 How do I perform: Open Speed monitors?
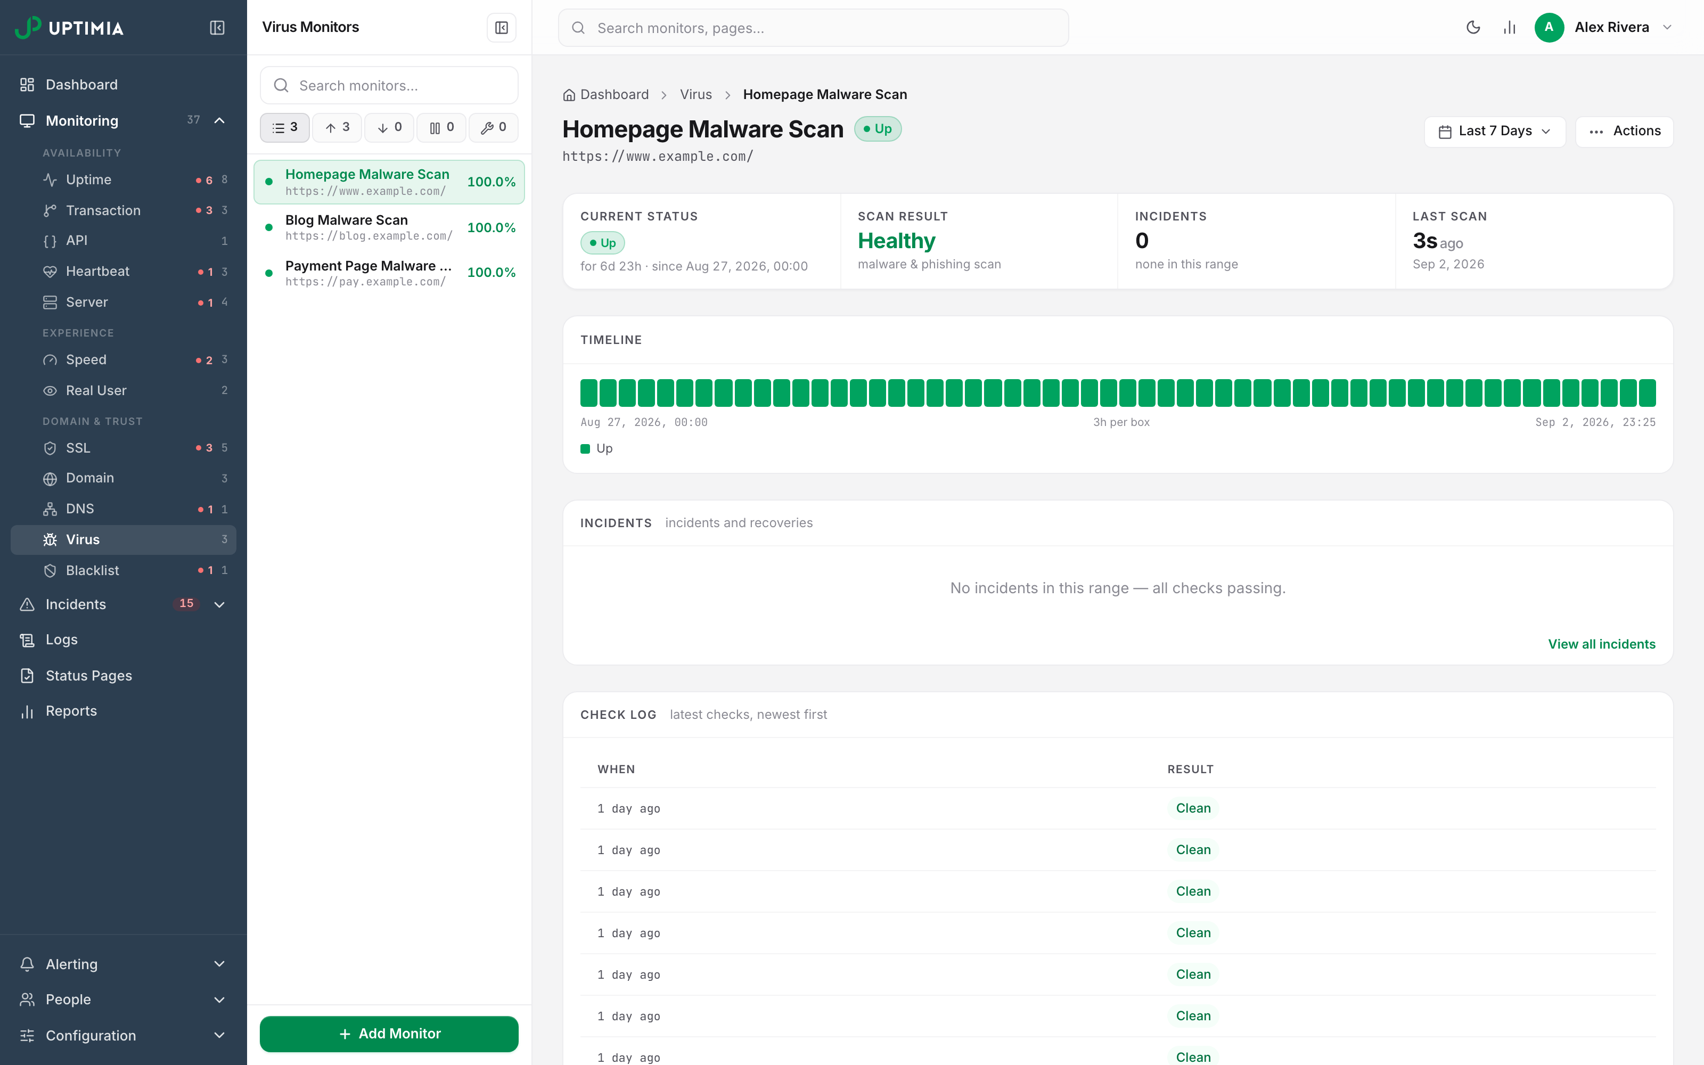click(123, 360)
